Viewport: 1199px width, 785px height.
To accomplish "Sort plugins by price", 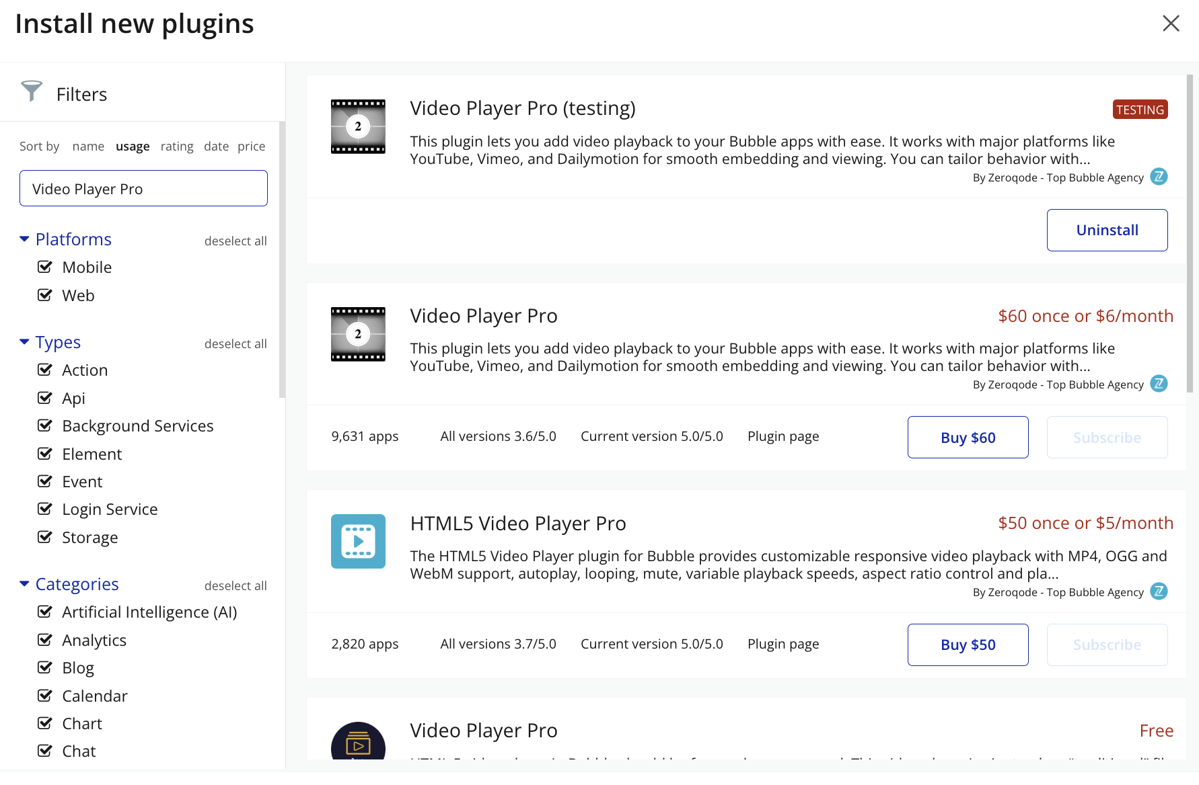I will coord(251,147).
